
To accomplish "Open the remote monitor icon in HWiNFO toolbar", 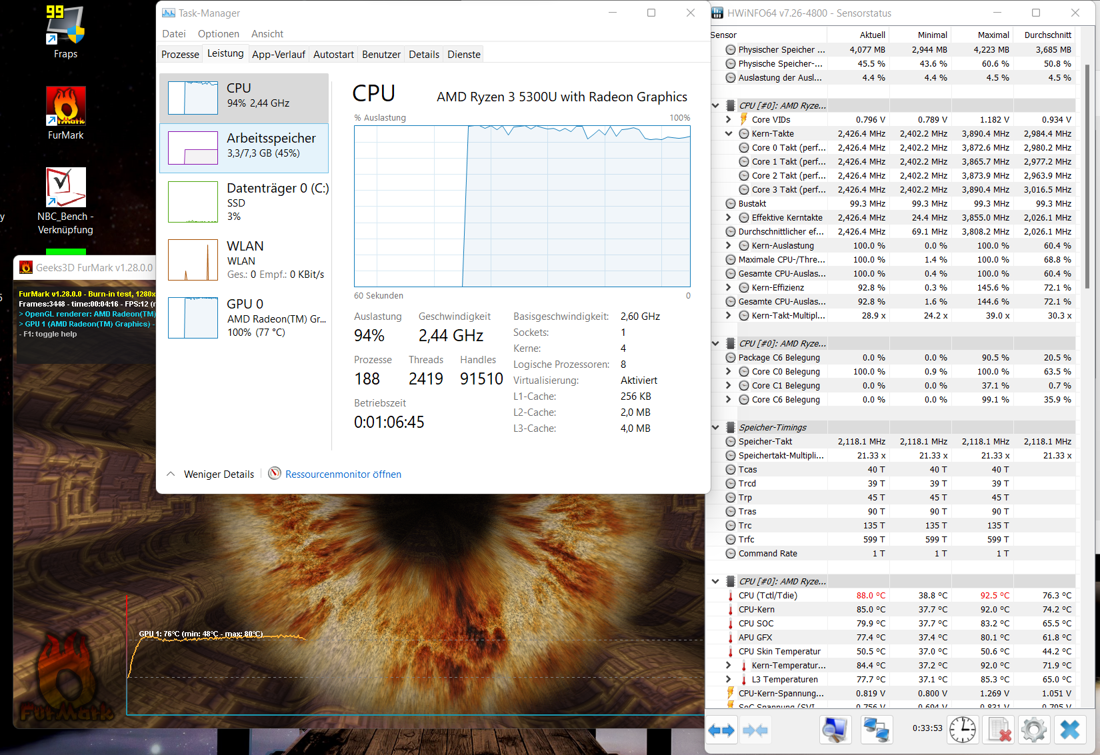I will coord(835,730).
